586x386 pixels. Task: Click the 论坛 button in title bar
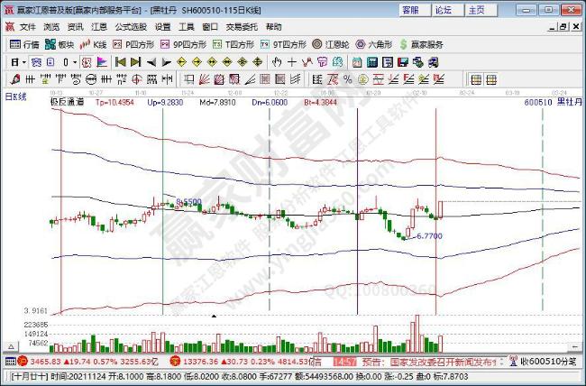point(448,10)
